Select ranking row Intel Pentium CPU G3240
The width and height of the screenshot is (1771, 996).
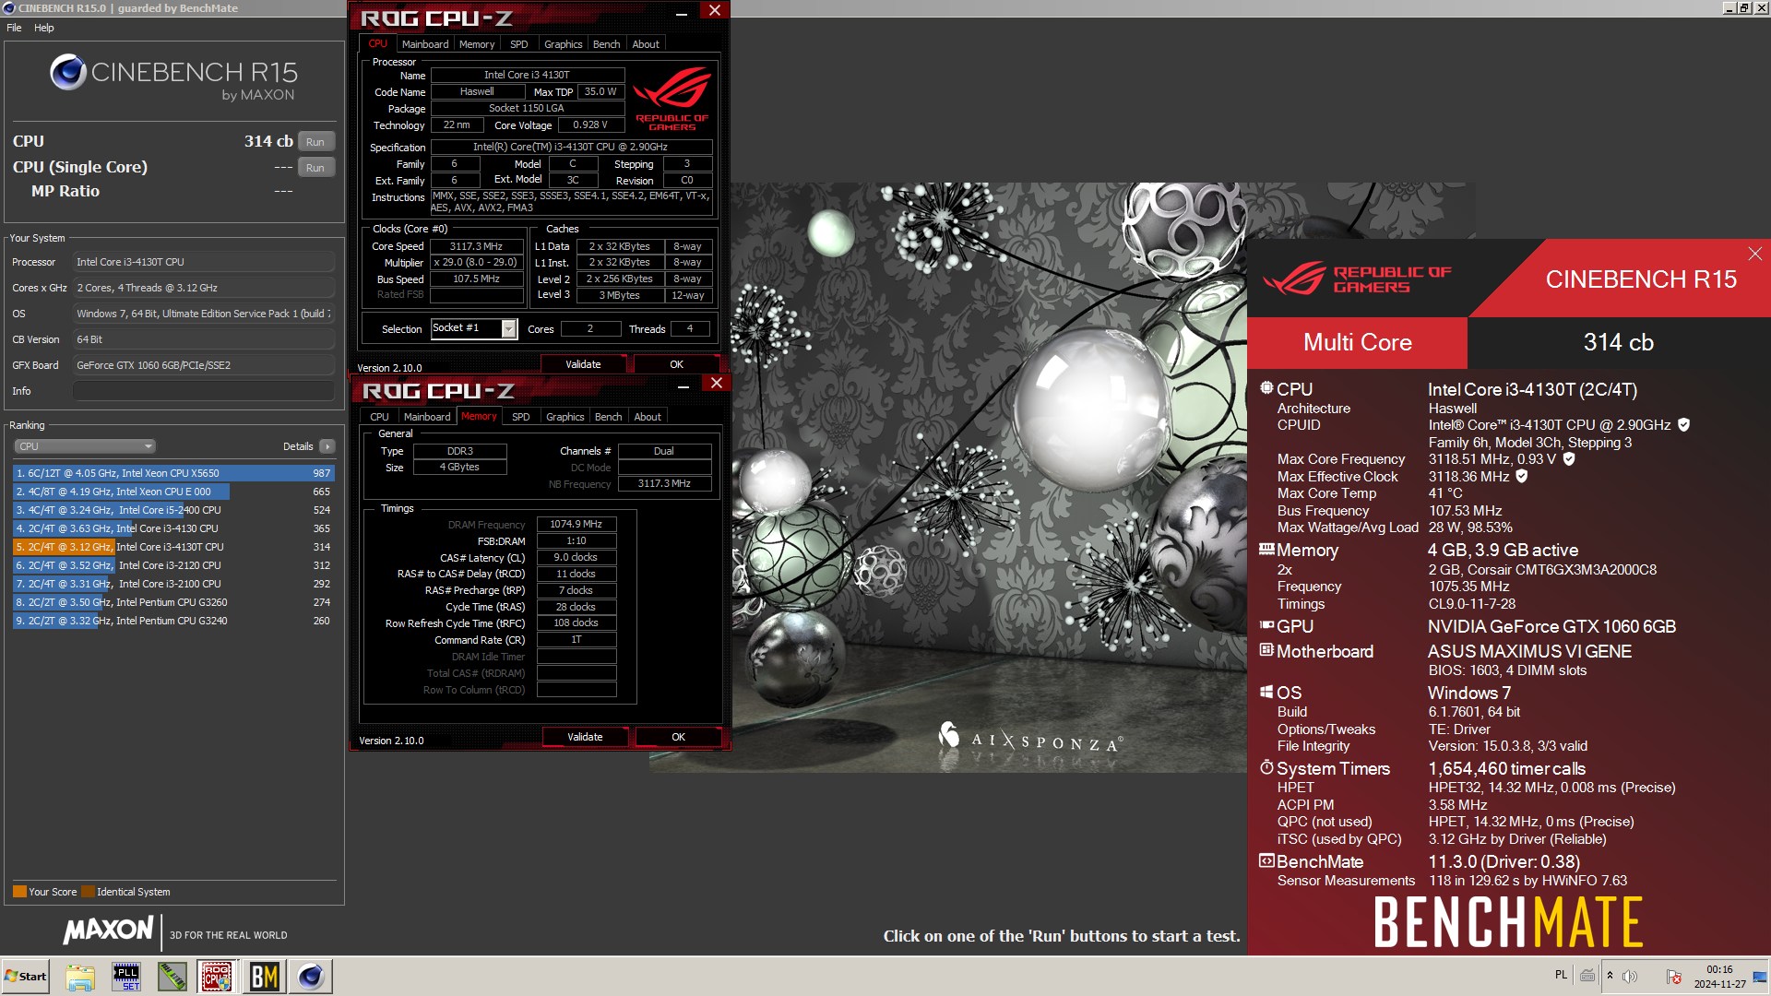(173, 621)
